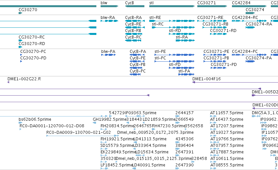Open EST label AT17887.5prime
This screenshot has height=170, width=278.
point(227,152)
